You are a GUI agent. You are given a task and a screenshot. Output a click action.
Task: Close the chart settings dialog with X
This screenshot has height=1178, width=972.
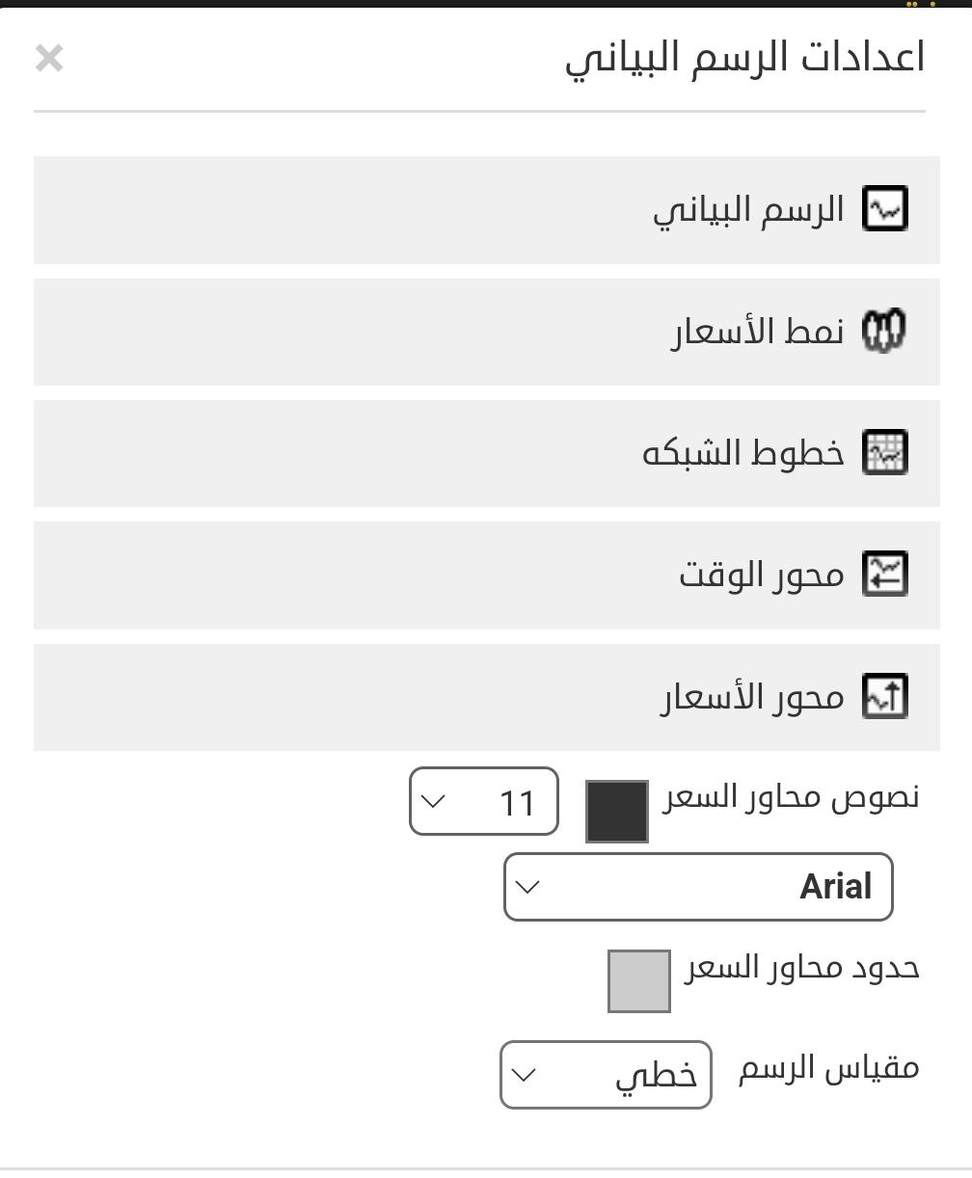click(x=49, y=59)
